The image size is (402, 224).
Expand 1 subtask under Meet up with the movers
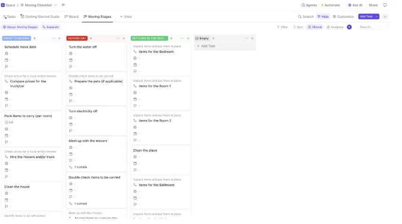click(78, 167)
